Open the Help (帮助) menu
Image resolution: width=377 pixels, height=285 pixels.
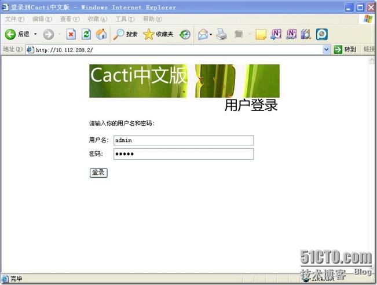point(152,19)
